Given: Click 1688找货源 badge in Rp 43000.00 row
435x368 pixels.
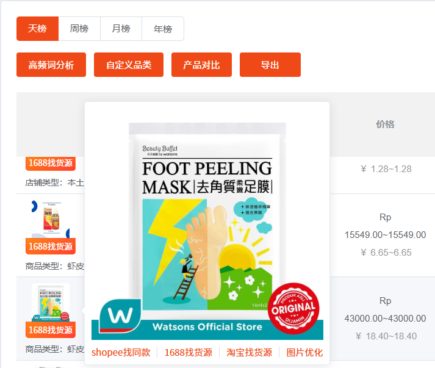Looking at the screenshot, I should pos(51,330).
